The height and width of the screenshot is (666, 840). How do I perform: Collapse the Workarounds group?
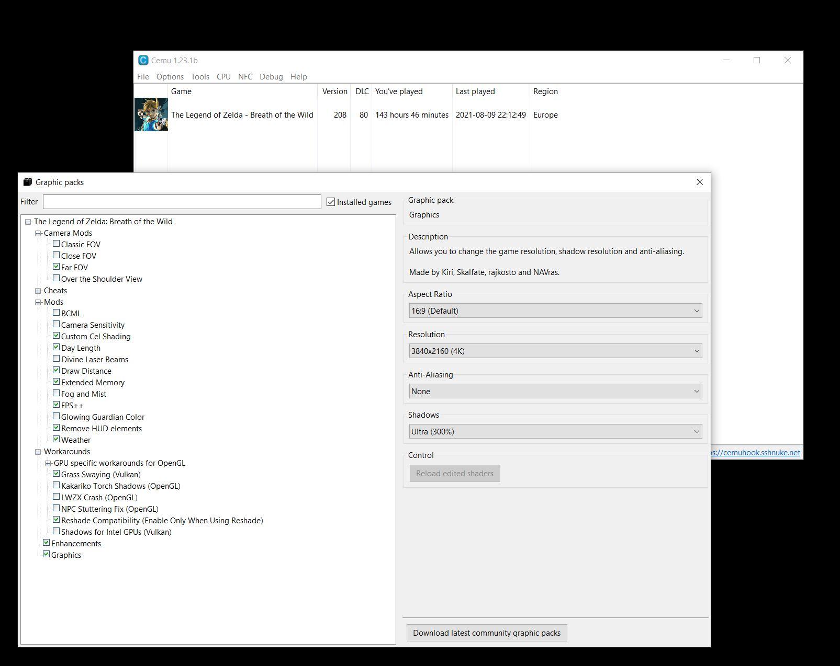(38, 452)
